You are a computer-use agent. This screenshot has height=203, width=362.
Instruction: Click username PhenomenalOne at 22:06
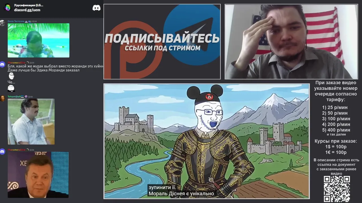click(16, 150)
